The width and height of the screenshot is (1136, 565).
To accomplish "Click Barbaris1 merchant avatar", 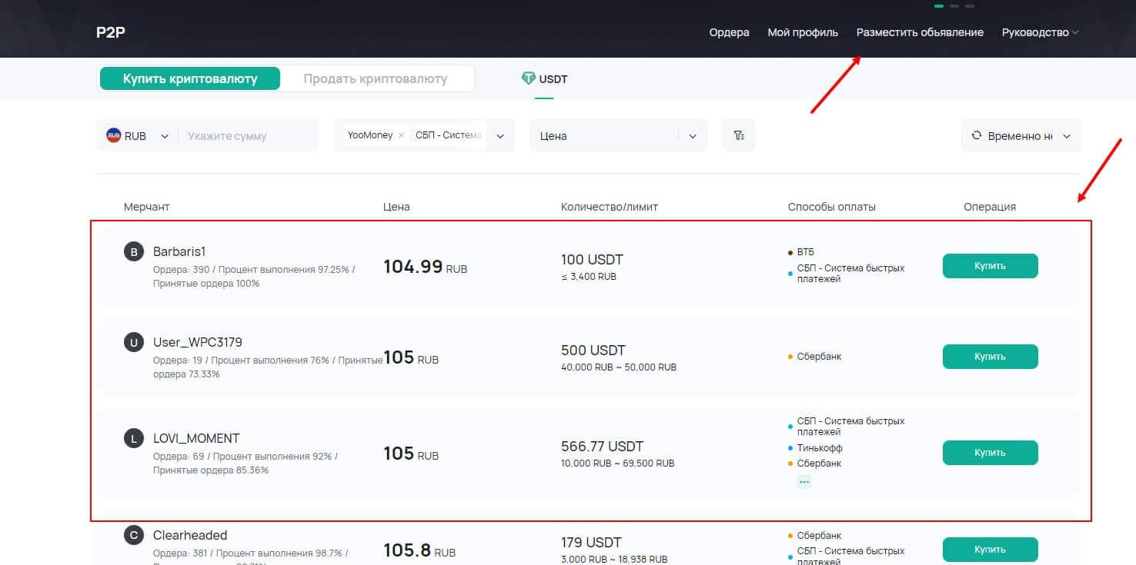I will pyautogui.click(x=134, y=251).
